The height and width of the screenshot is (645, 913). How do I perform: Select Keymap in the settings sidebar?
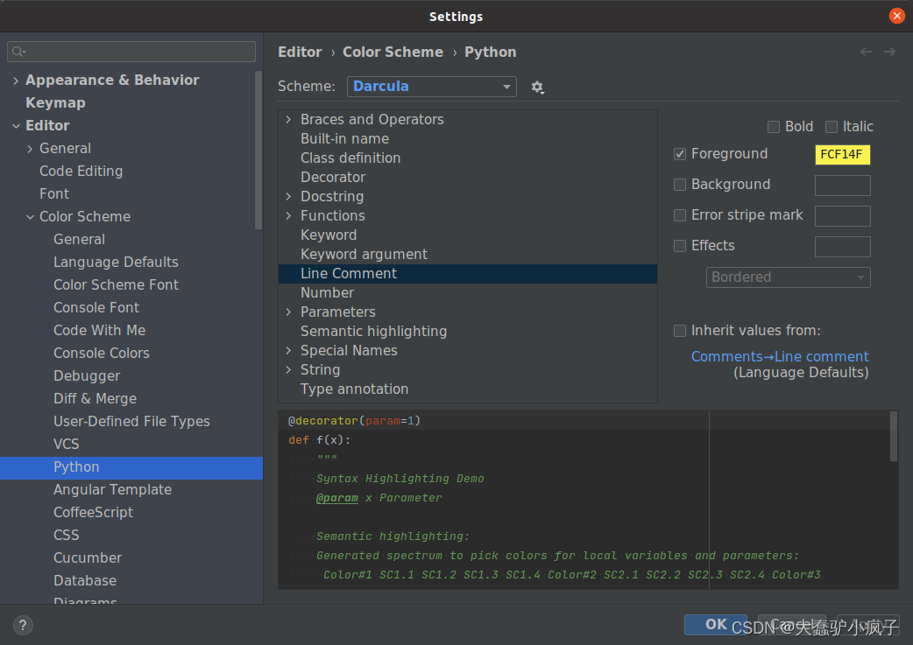[x=53, y=102]
